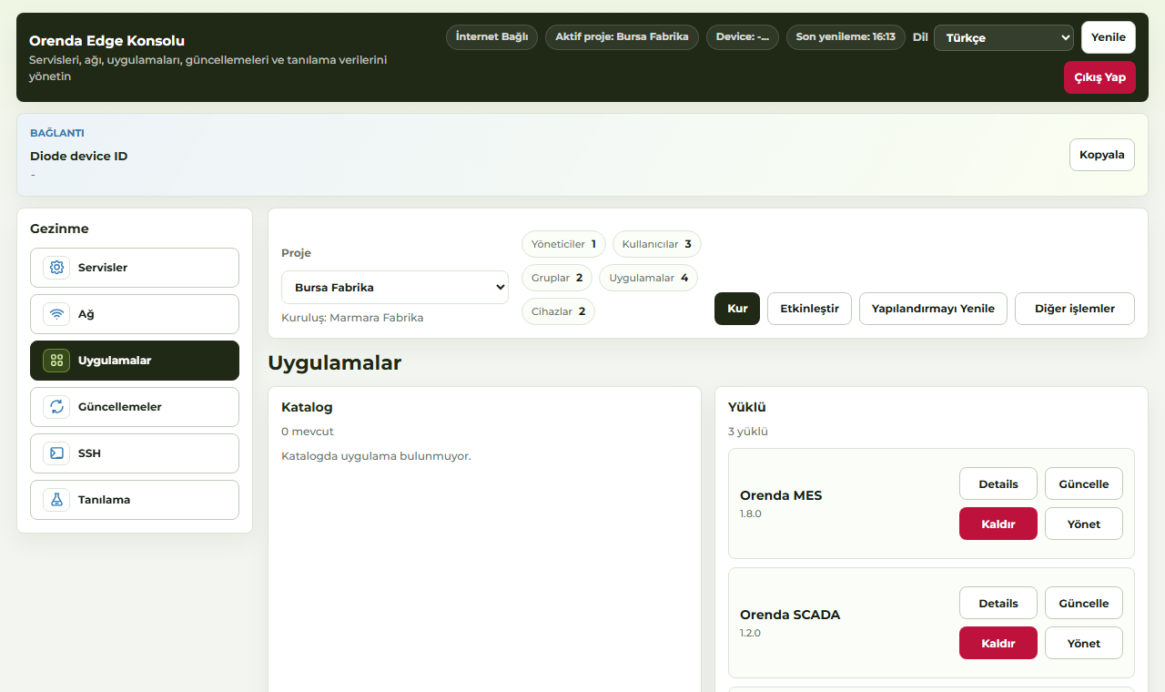Click the Kur button
This screenshot has height=692, width=1165.
(737, 309)
